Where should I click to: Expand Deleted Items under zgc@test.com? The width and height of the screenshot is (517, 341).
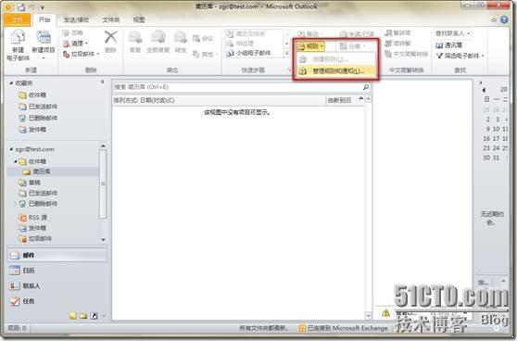click(15, 204)
